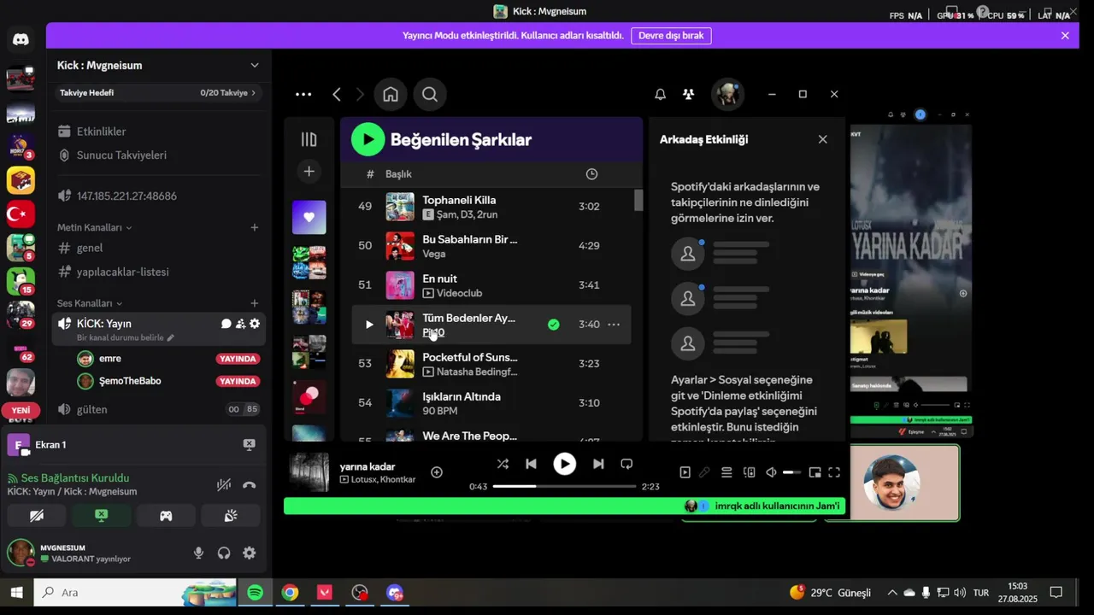The image size is (1094, 615).
Task: Open Takviye Hedefi boost progress
Action: click(158, 92)
